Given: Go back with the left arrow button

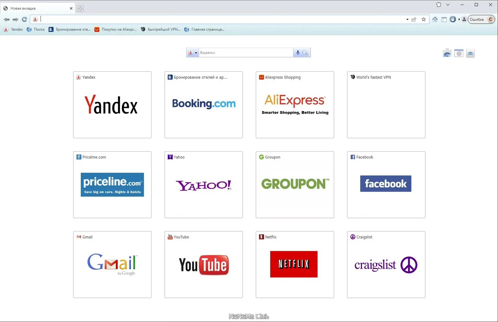Looking at the screenshot, I should point(6,20).
